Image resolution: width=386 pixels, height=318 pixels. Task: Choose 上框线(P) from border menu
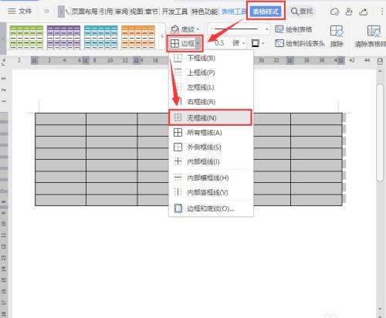point(211,73)
